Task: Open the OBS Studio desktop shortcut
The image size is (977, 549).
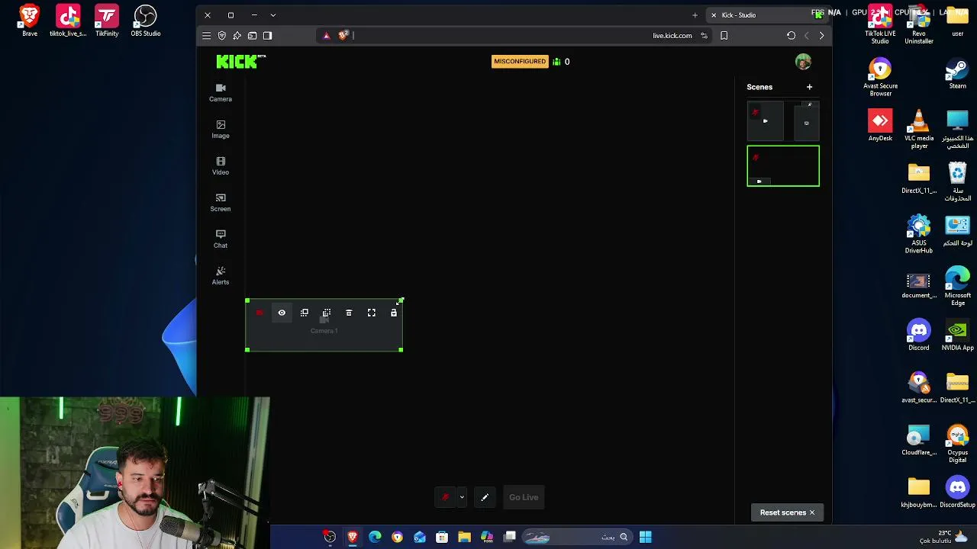Action: [145, 21]
